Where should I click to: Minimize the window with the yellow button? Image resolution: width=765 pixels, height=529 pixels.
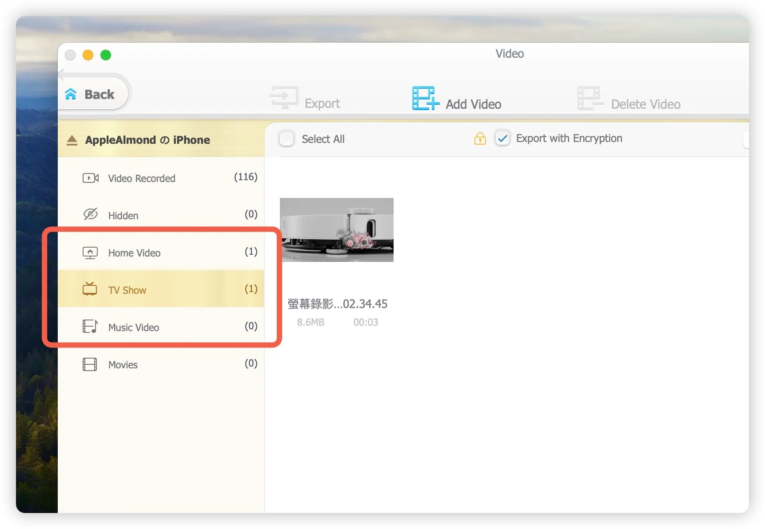coord(88,55)
